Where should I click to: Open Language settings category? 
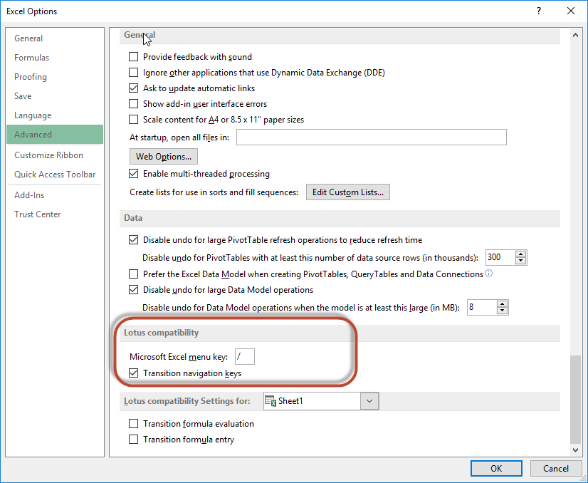pyautogui.click(x=55, y=115)
